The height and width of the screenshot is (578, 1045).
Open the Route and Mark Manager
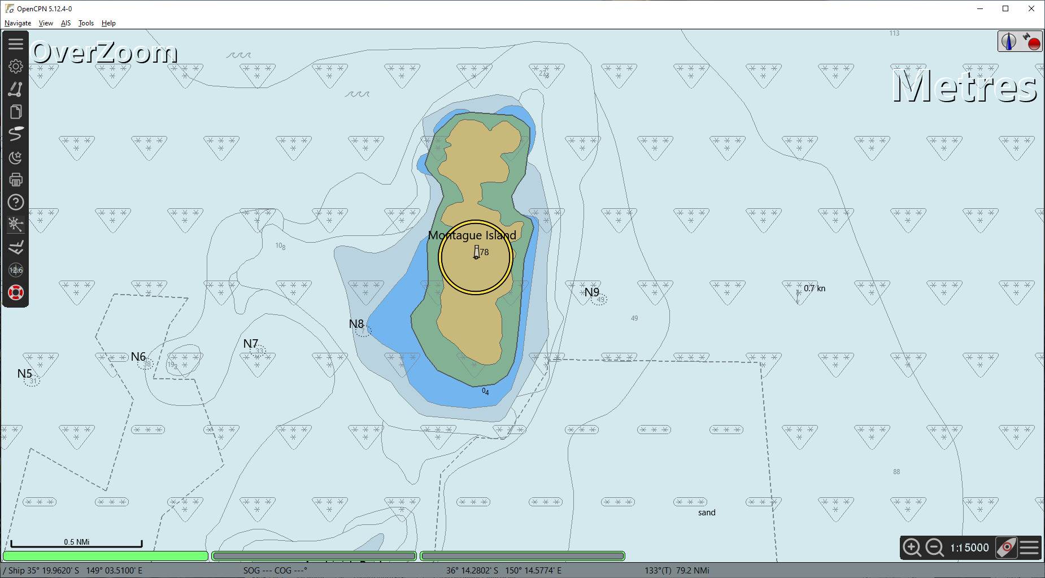click(16, 112)
